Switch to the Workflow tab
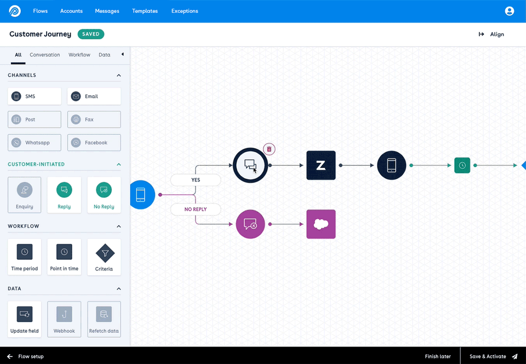The image size is (526, 364). click(79, 55)
